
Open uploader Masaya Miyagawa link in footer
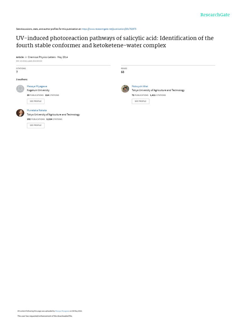[62, 311]
